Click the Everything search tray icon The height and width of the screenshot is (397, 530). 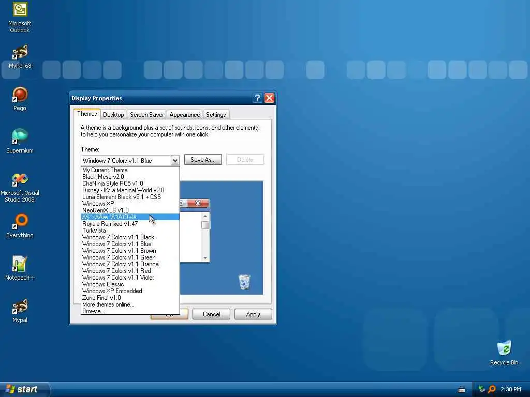pyautogui.click(x=492, y=389)
